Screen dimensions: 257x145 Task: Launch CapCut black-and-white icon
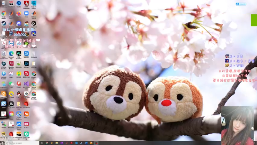11,104
